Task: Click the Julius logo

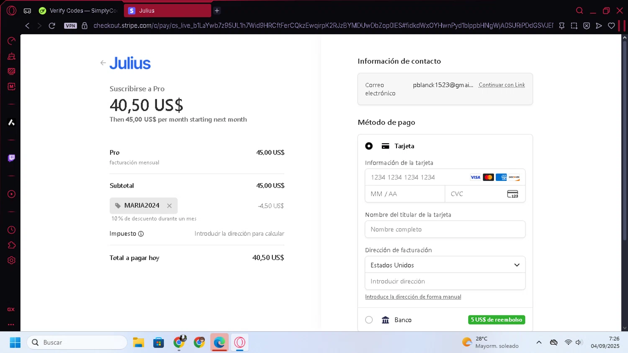Action: [x=130, y=63]
